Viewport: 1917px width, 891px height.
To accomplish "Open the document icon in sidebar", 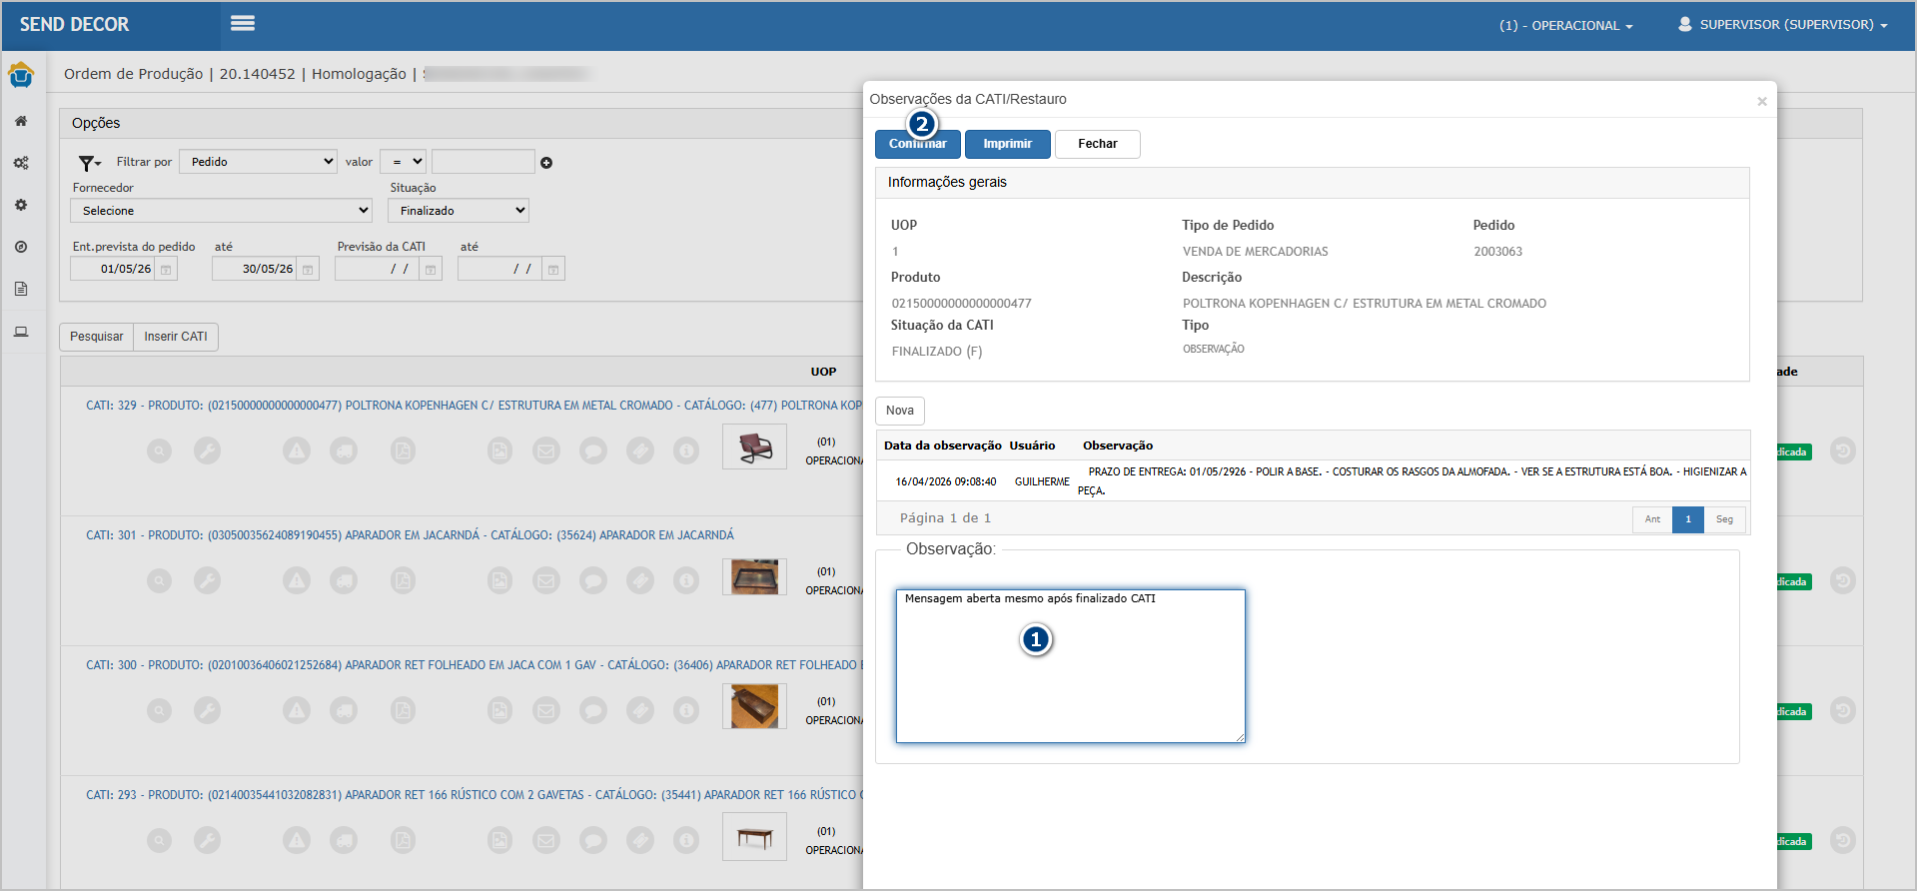I will click(21, 289).
